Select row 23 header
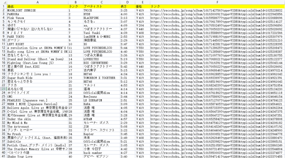 tap(4, 89)
